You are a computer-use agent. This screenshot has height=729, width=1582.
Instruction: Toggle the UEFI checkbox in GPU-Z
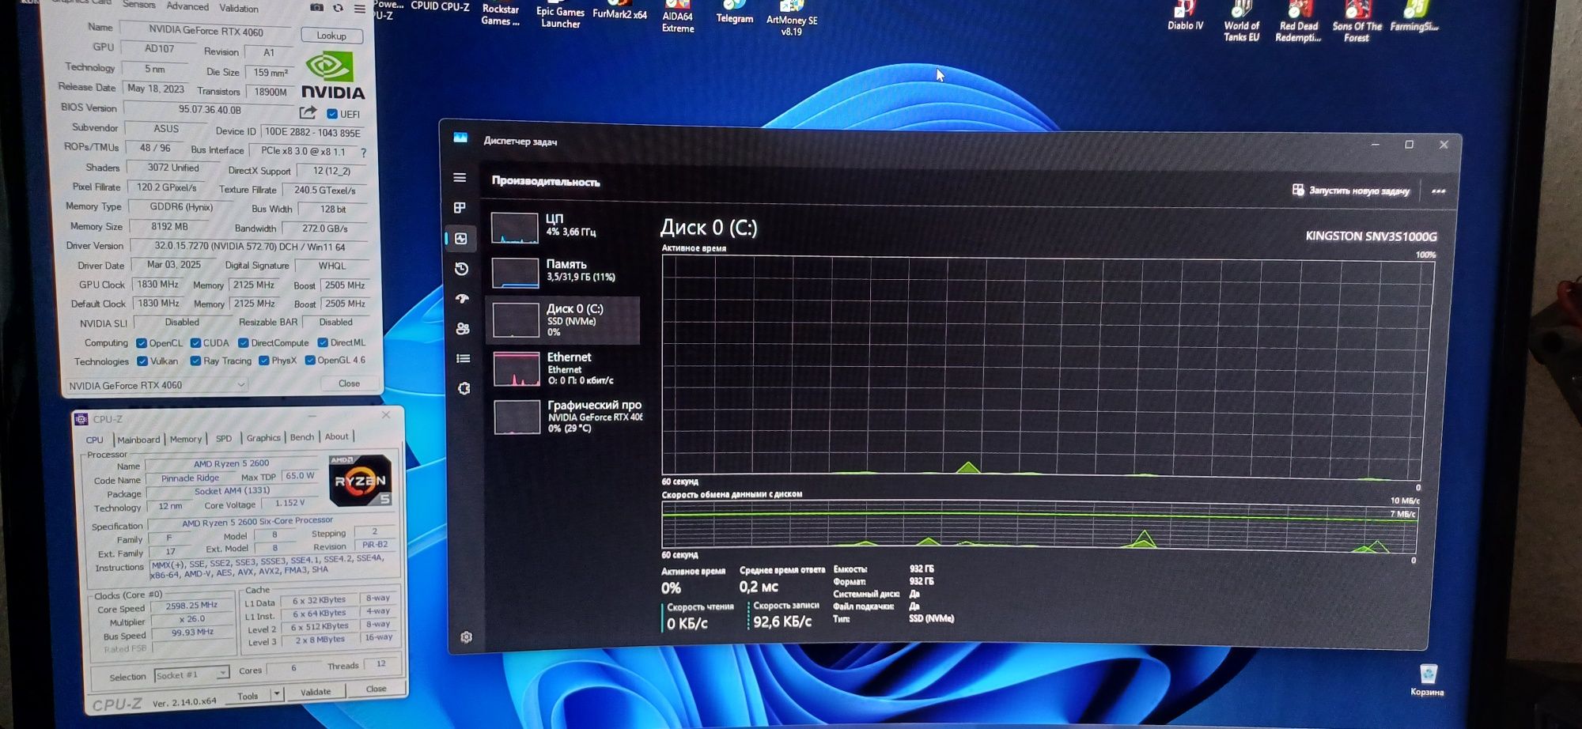point(332,114)
